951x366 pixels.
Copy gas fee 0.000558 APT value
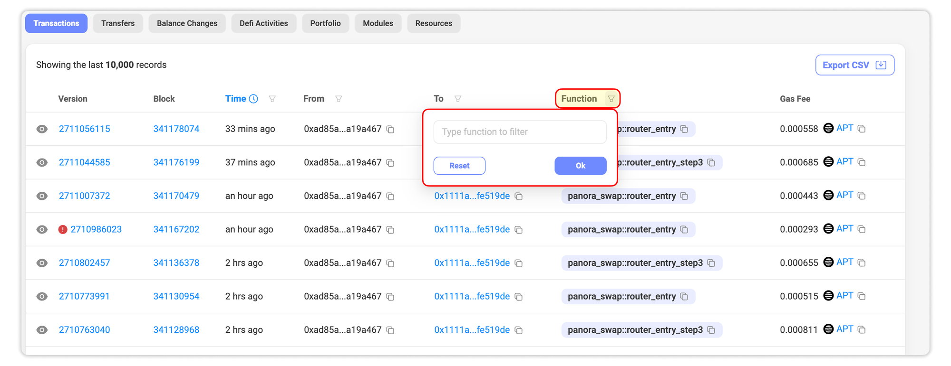pos(862,129)
